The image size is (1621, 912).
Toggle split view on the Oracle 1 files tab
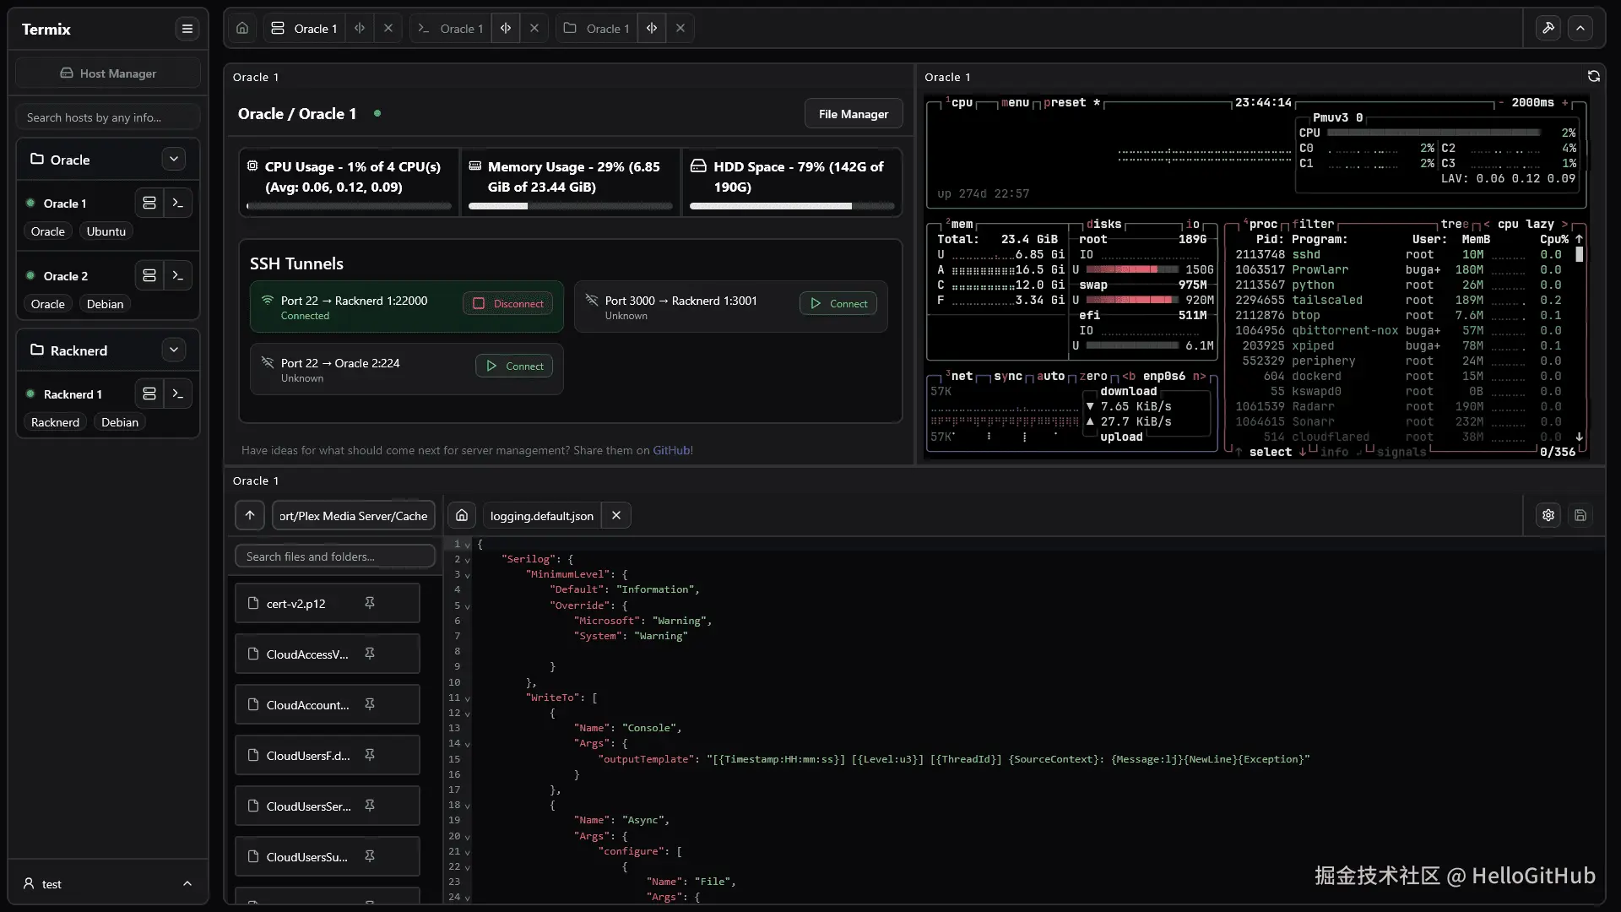[652, 28]
